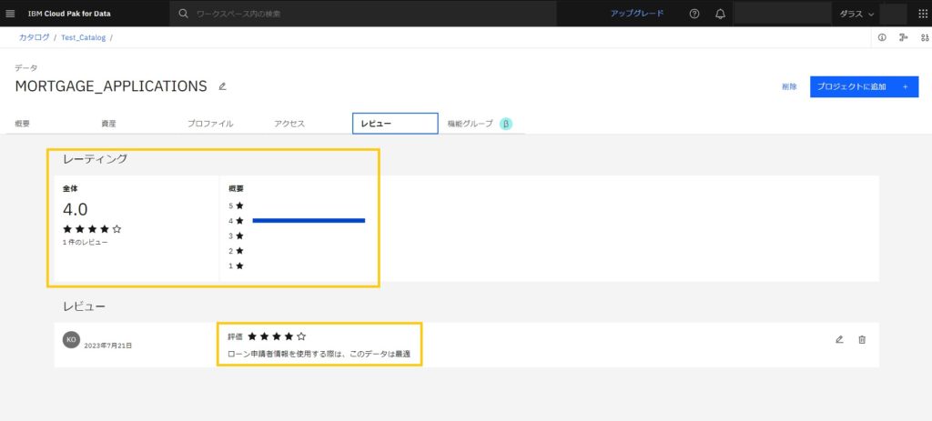Viewport: 932px width, 421px height.
Task: Click the 削除 link
Action: tap(789, 86)
